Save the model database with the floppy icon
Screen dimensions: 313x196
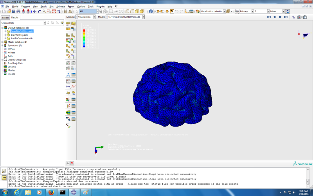coord(14,11)
